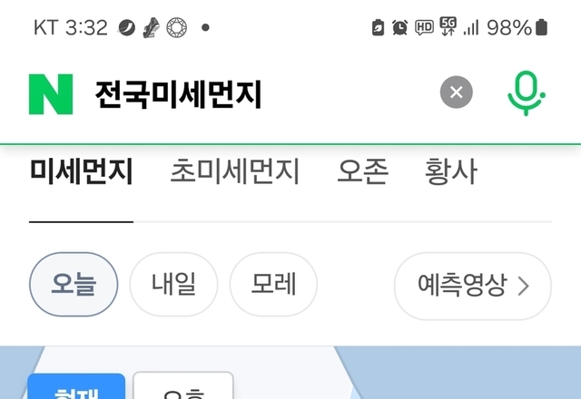The image size is (581, 399).
Task: Start voice search with the microphone icon
Action: (x=527, y=92)
